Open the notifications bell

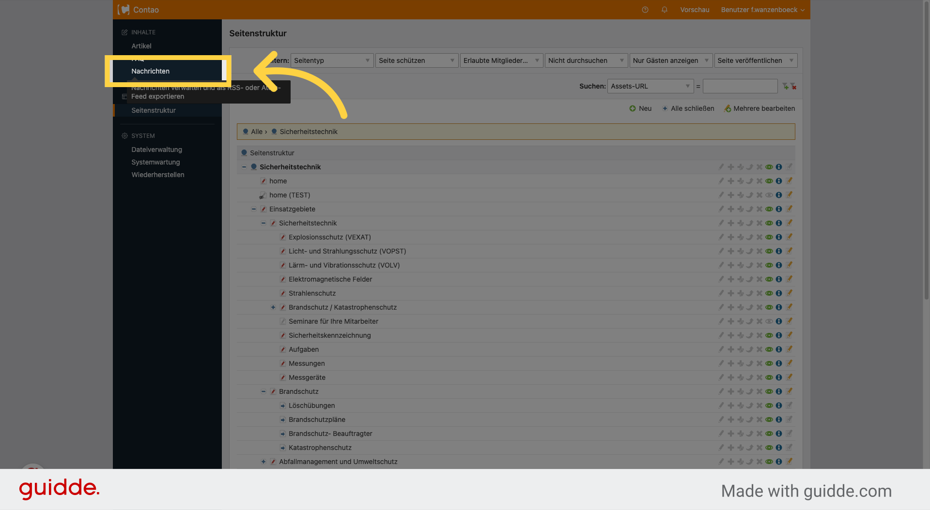[x=665, y=10]
